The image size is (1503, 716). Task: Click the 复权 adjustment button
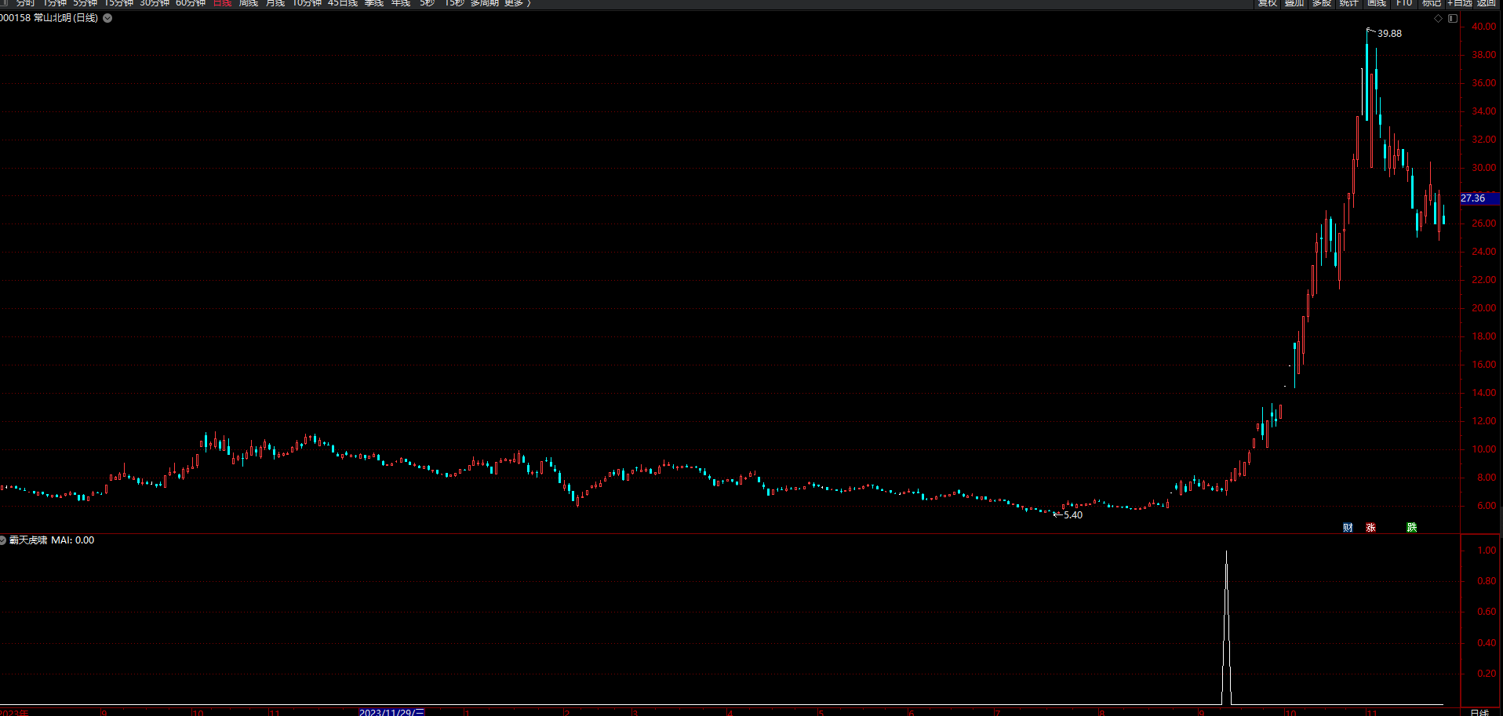pos(1268,3)
